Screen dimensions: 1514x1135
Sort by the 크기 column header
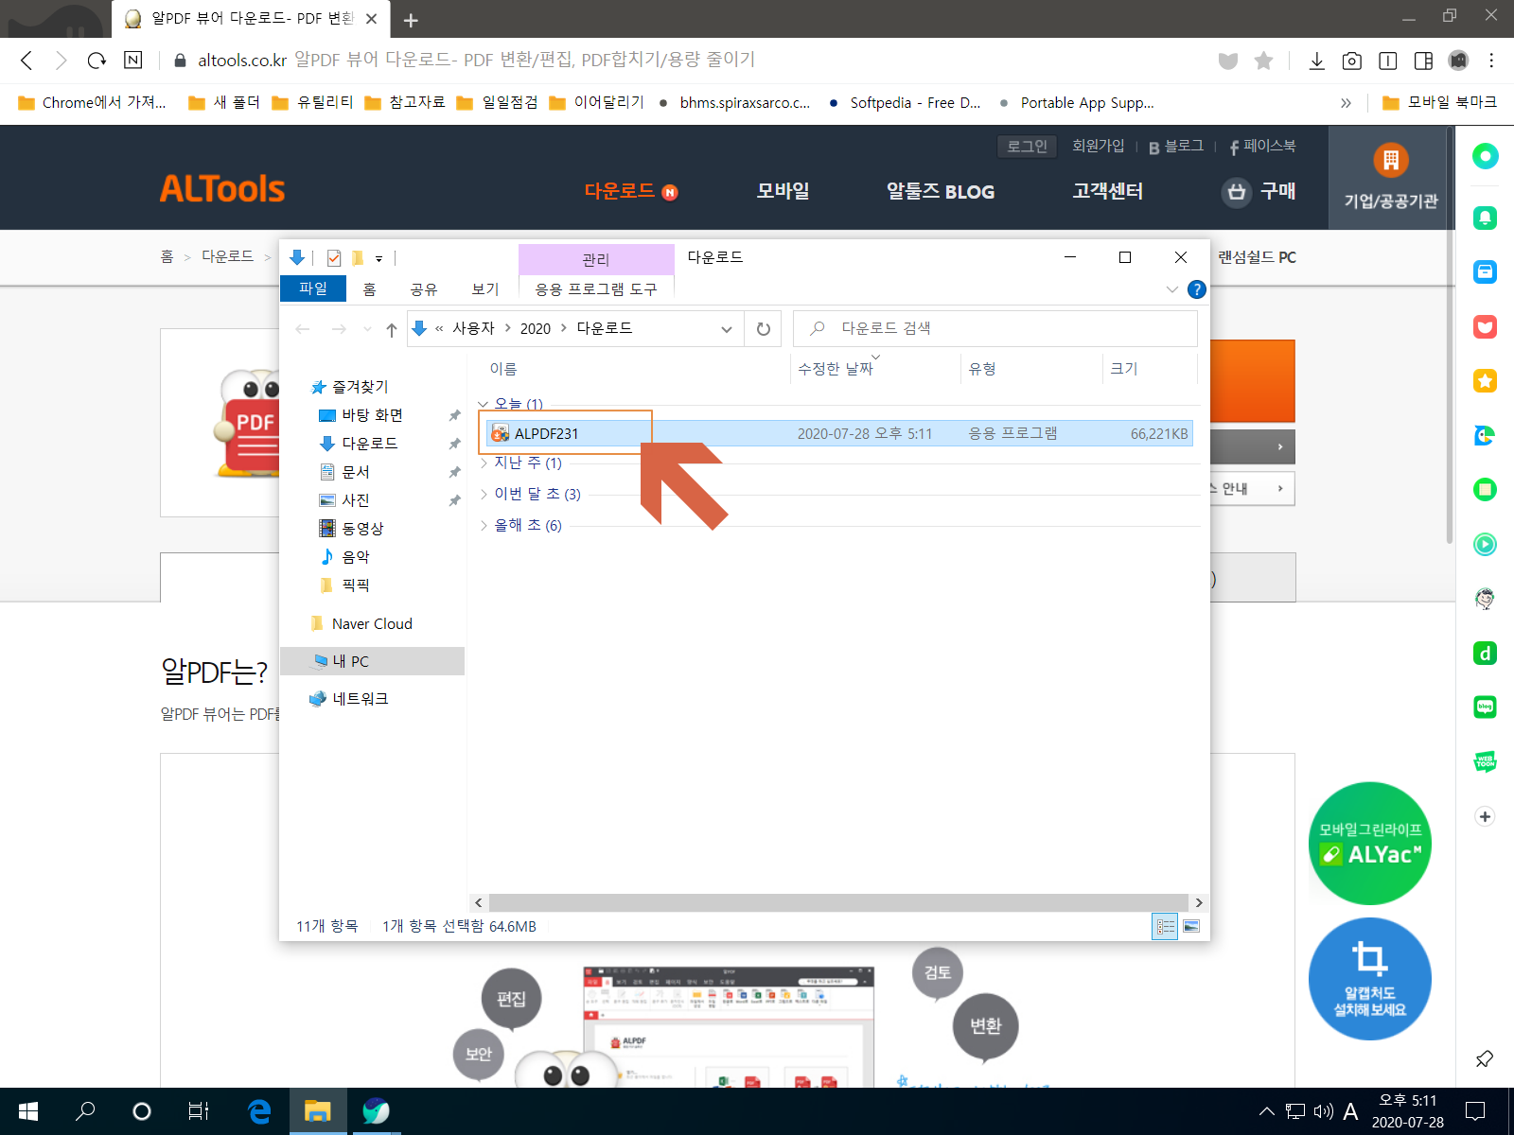pyautogui.click(x=1149, y=369)
